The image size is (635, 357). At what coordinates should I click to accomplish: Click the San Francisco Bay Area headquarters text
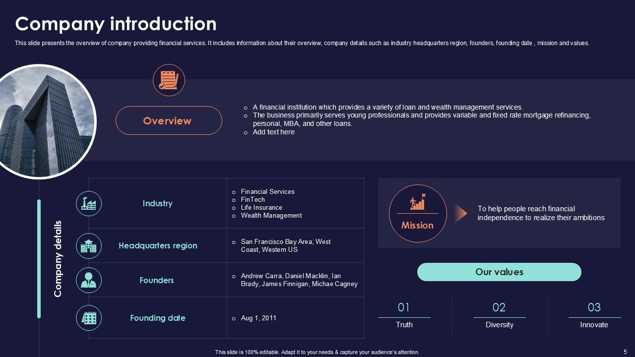286,246
